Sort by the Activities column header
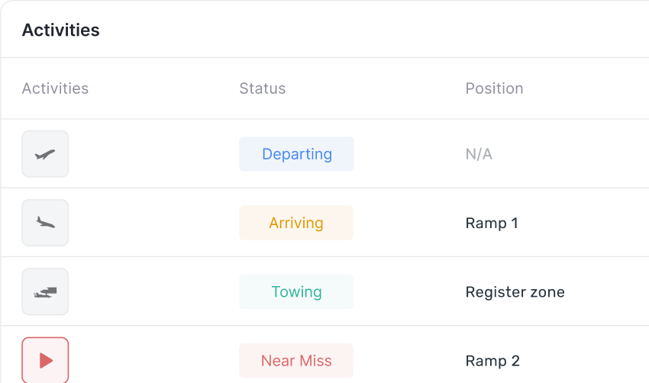This screenshot has height=383, width=649. pyautogui.click(x=55, y=89)
